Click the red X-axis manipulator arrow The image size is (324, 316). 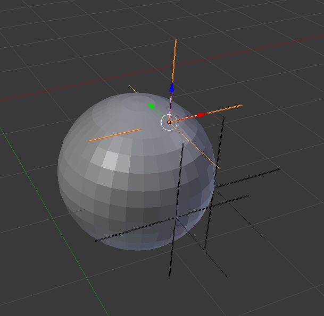point(202,115)
